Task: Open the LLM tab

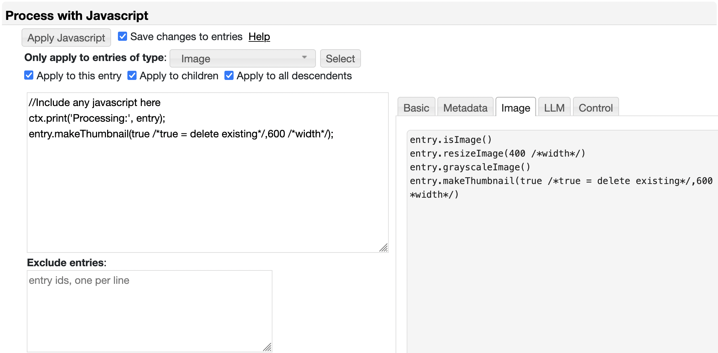Action: (x=554, y=108)
